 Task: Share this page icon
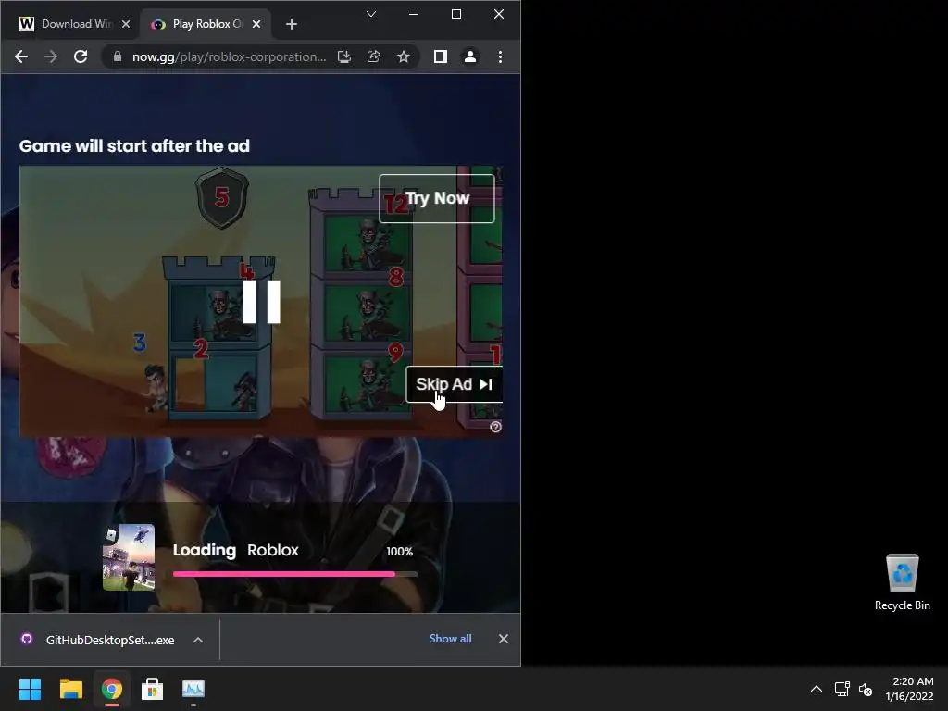(x=374, y=56)
